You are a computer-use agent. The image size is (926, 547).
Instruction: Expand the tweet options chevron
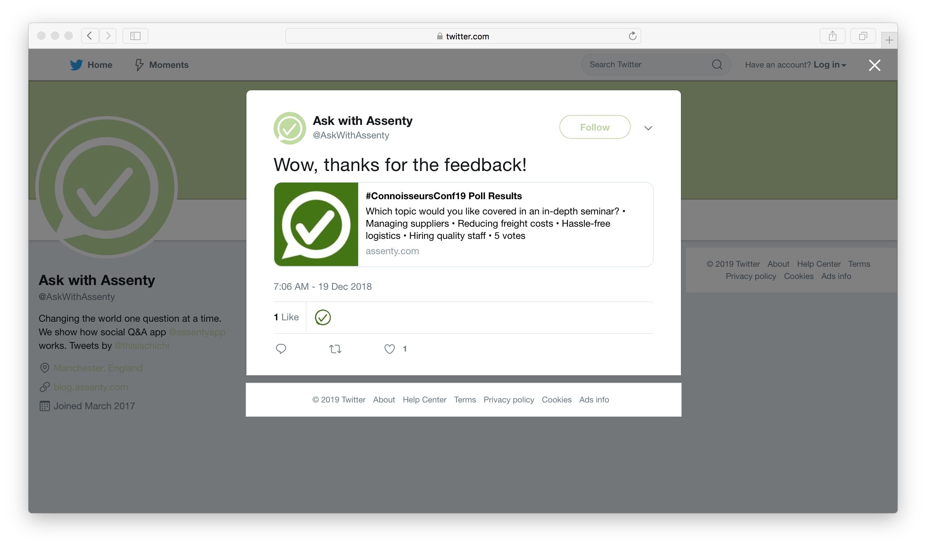(648, 128)
